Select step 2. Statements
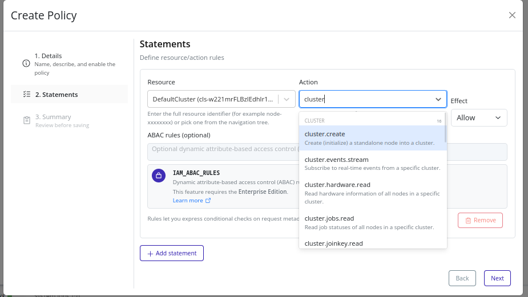 point(70,94)
